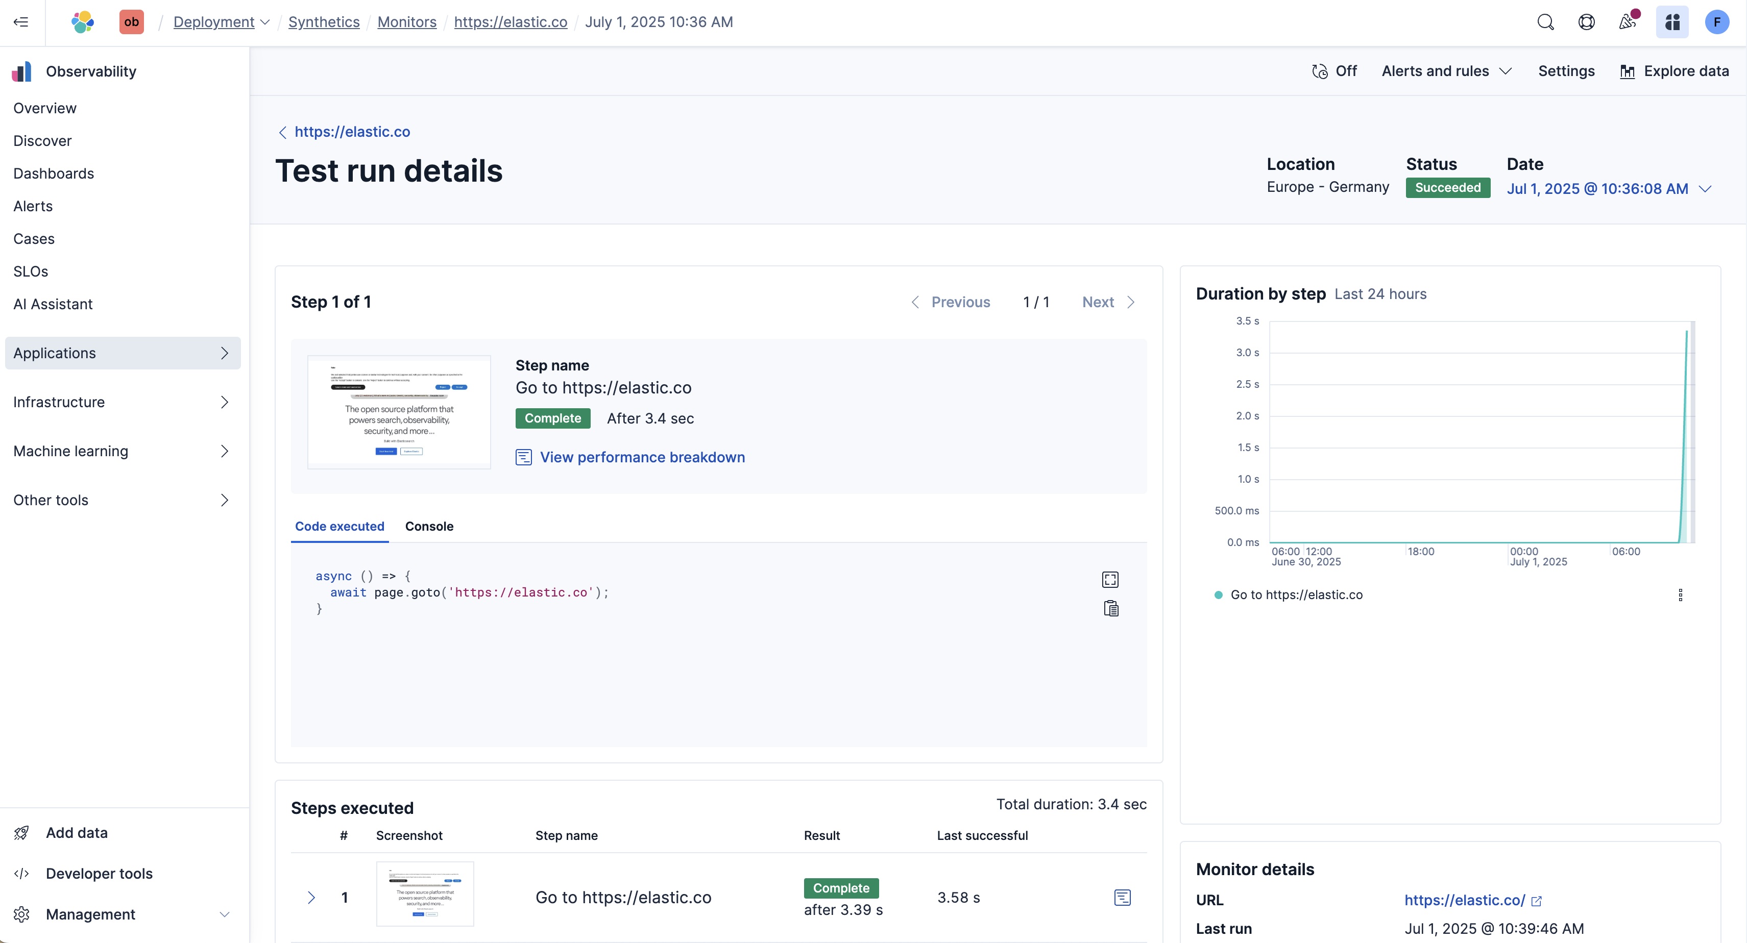1747x943 pixels.
Task: Expand the Applications navigation section
Action: (123, 353)
